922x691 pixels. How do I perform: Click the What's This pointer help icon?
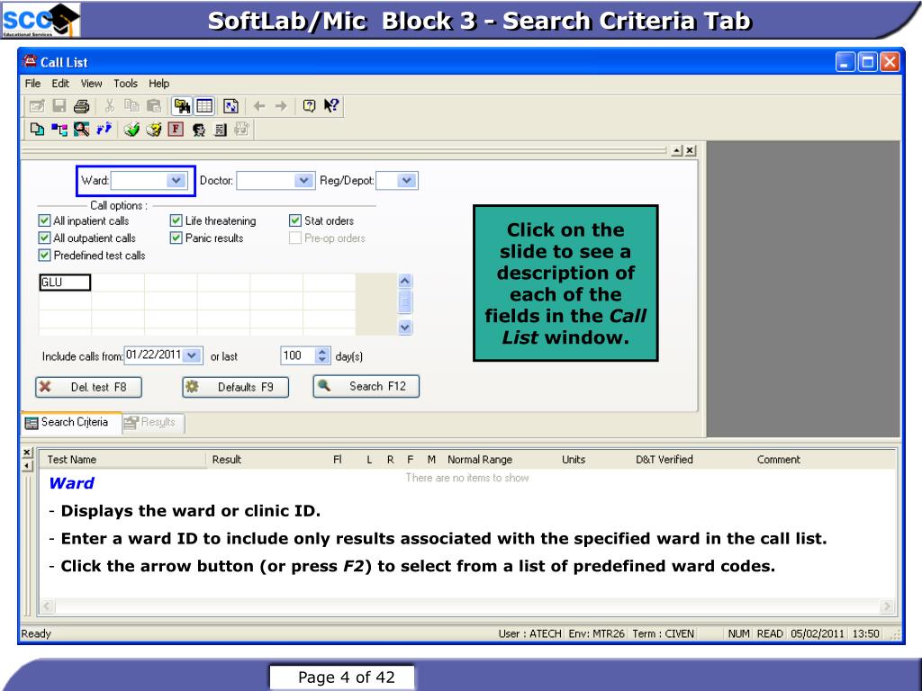point(331,106)
